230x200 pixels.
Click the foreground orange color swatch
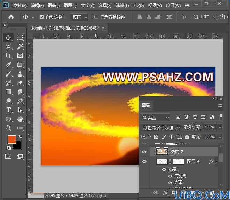(x=12, y=139)
